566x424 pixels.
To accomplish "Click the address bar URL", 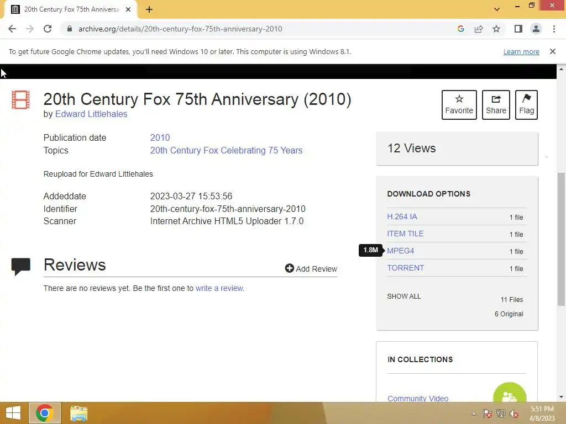I will (180, 29).
